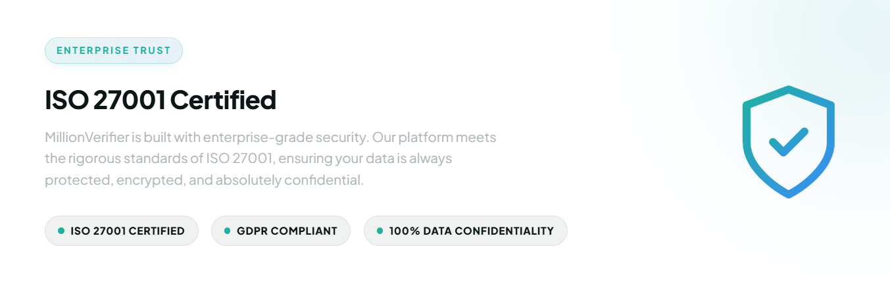This screenshot has width=890, height=284.
Task: Click the shield security icon
Action: 788,141
